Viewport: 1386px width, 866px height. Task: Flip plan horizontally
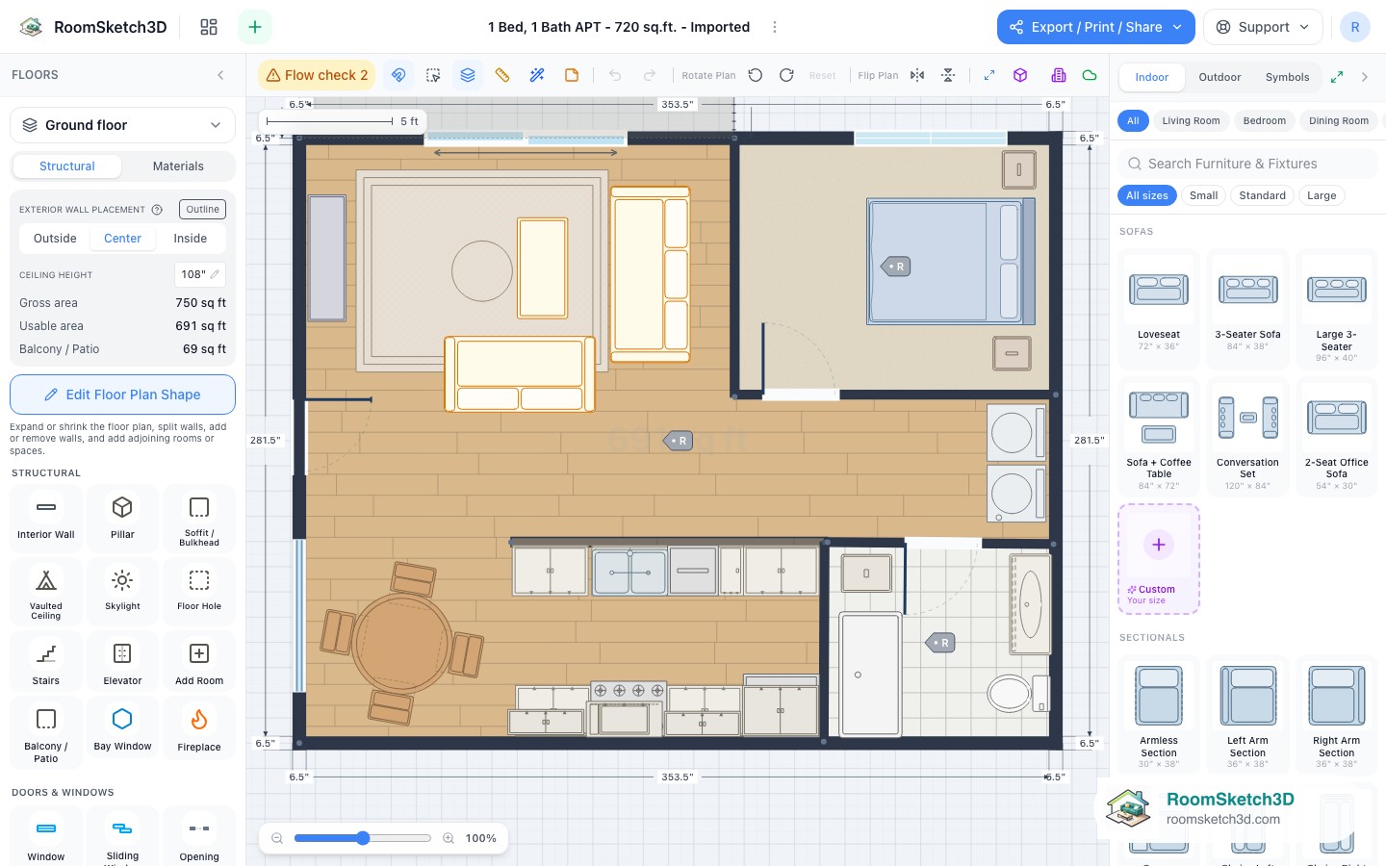(x=917, y=75)
